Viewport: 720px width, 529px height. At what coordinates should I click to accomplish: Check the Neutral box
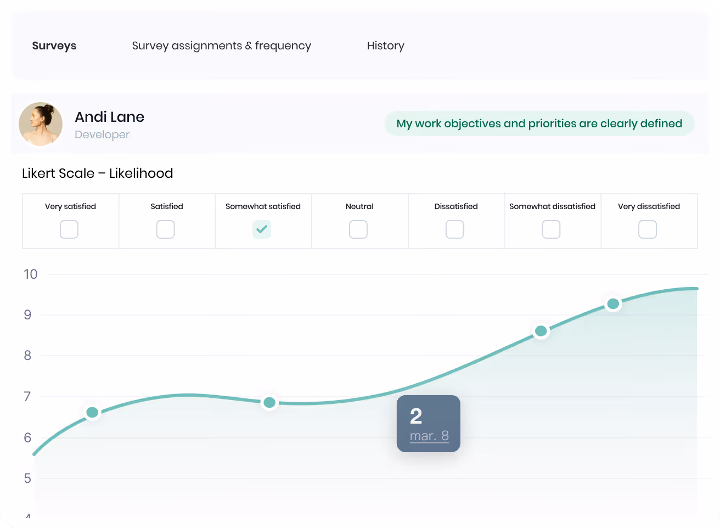358,229
